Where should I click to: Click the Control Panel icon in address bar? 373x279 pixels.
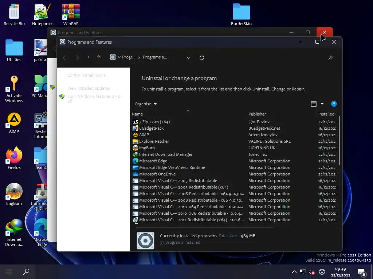[x=113, y=57]
